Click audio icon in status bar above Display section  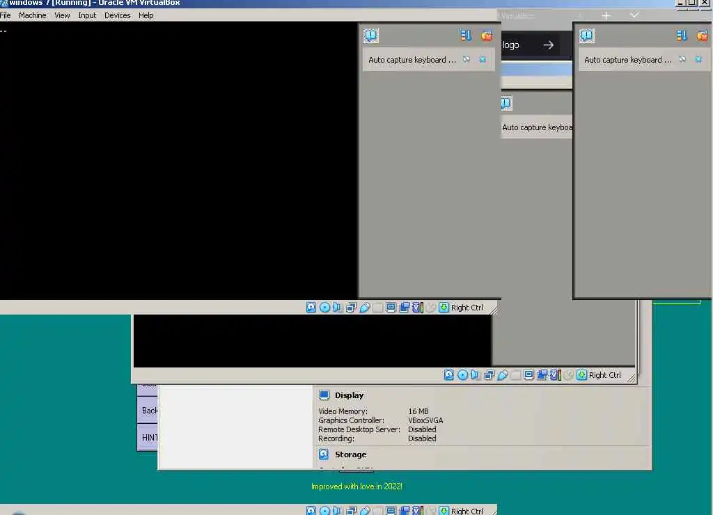point(475,375)
